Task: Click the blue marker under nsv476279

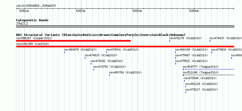Action: (170, 41)
